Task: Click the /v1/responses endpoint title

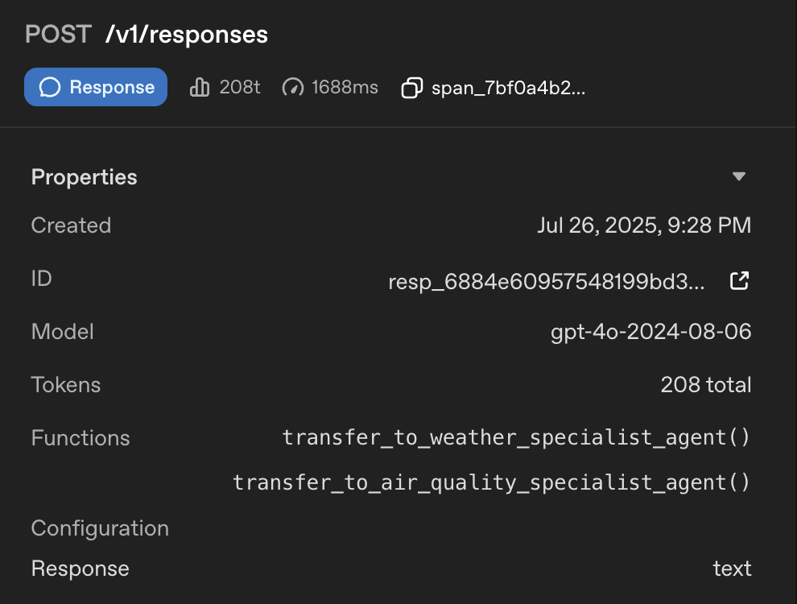Action: click(187, 35)
